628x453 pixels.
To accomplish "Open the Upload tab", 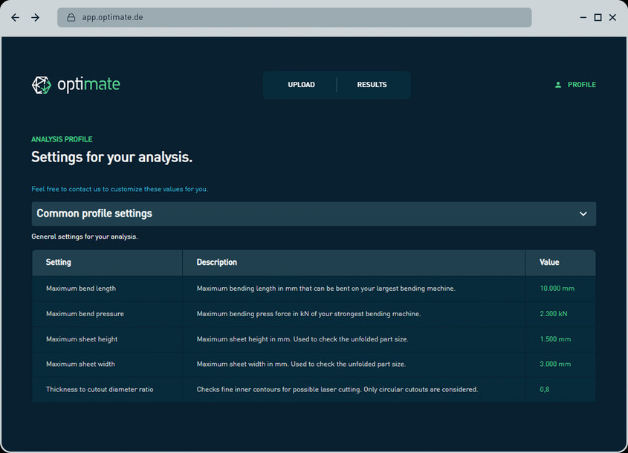I will [x=301, y=85].
